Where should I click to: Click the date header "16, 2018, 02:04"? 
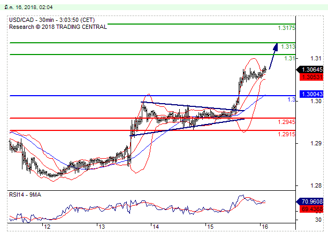pyautogui.click(x=34, y=7)
